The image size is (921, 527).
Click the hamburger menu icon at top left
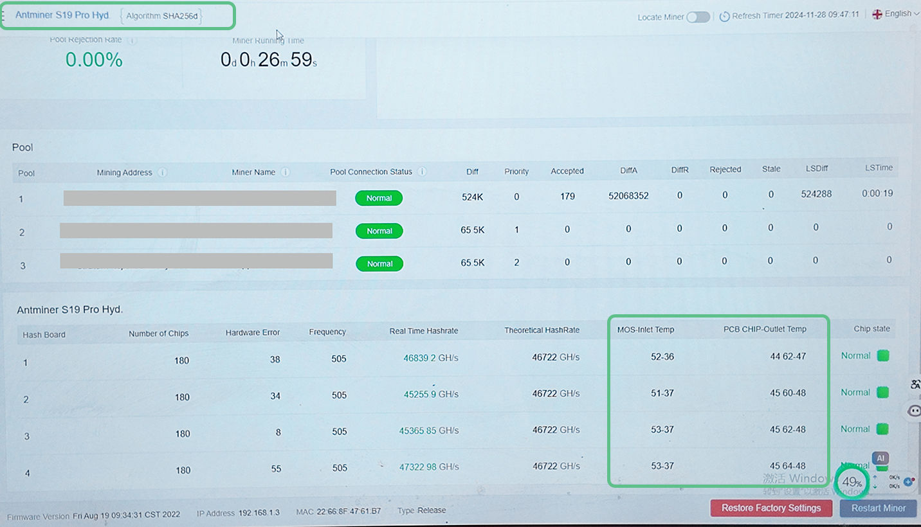click(x=3, y=15)
